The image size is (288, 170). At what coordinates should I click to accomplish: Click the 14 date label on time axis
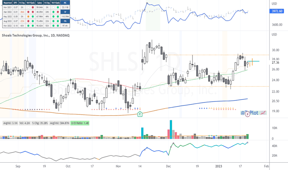[140, 166]
